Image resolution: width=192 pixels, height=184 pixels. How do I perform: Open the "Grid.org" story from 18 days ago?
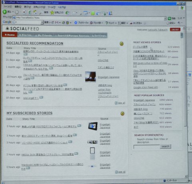(31, 98)
